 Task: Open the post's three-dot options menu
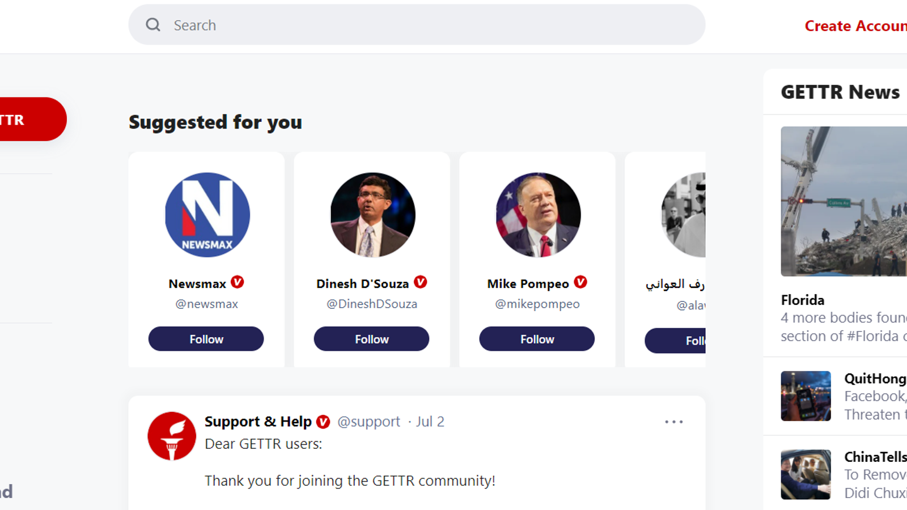673,422
